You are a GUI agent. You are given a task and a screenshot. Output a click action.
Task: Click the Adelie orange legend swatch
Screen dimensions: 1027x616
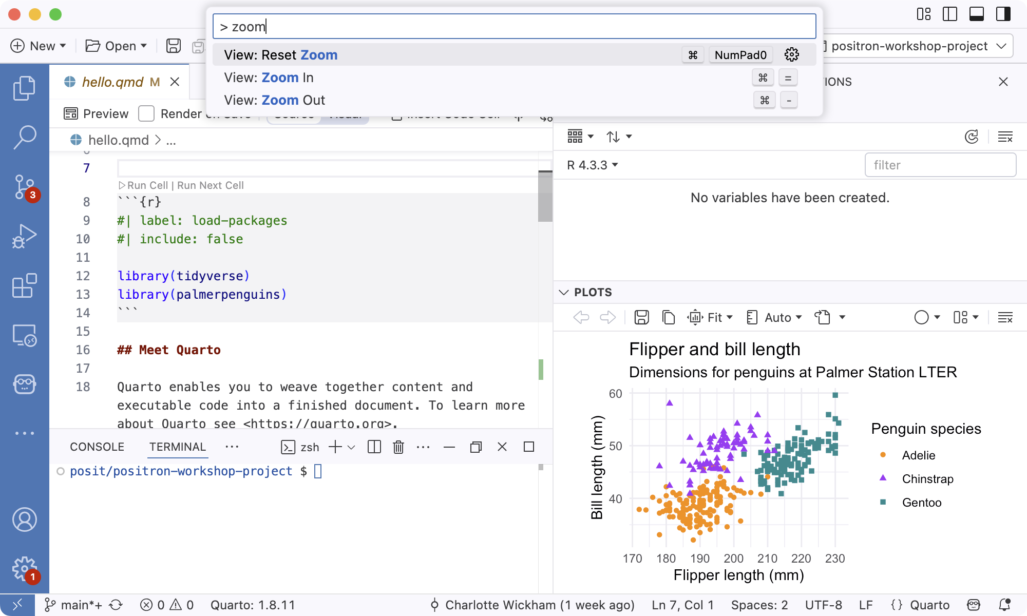pyautogui.click(x=883, y=455)
